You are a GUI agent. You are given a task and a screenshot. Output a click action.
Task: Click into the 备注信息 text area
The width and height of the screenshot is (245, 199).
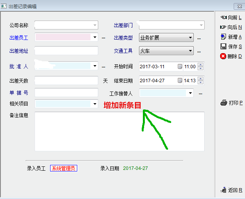click(x=119, y=131)
